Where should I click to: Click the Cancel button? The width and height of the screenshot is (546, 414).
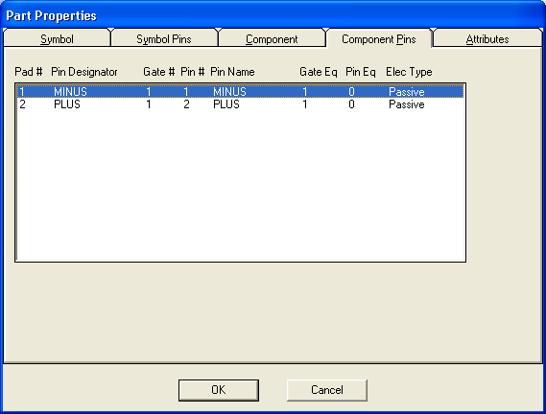click(x=327, y=390)
